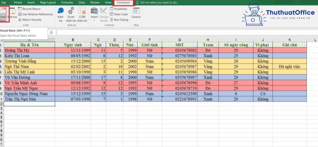Open filter dropdown for Vi phạm
Viewport: 318px width, 147px height.
271,45
